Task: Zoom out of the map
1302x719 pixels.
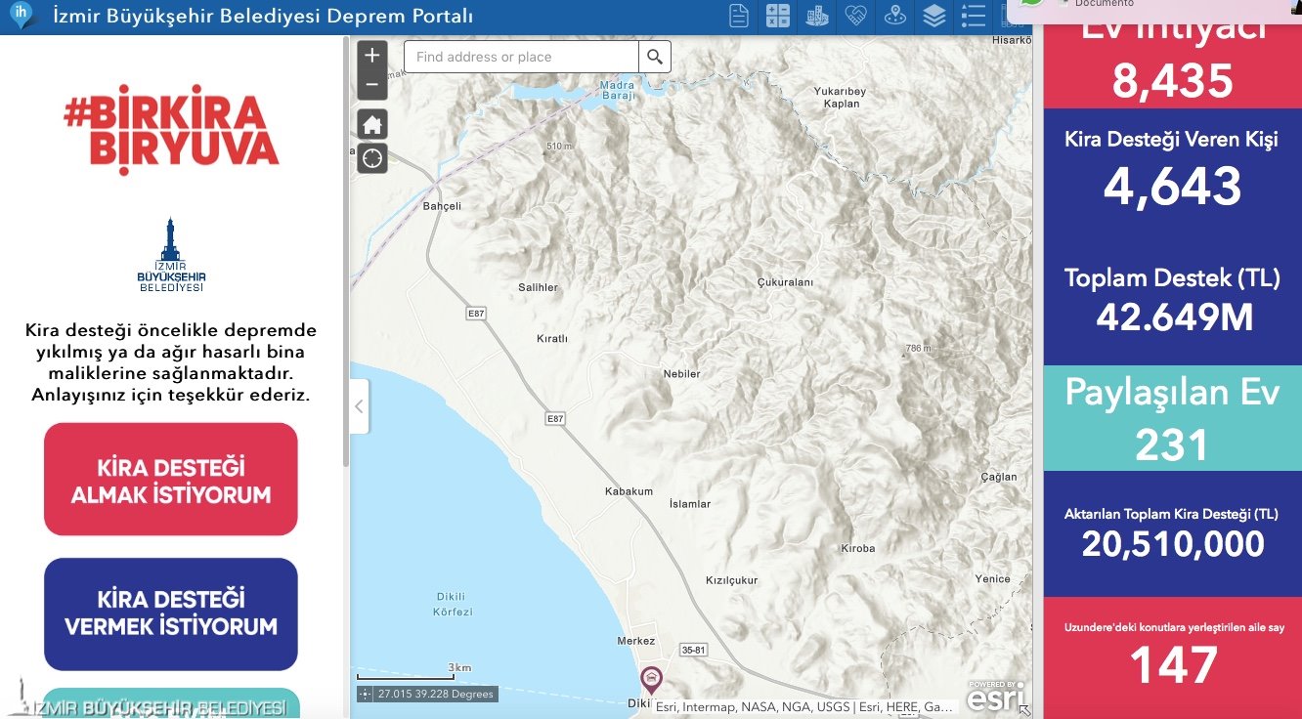Action: click(372, 85)
